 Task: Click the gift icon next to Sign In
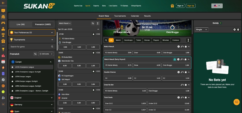click(x=172, y=6)
